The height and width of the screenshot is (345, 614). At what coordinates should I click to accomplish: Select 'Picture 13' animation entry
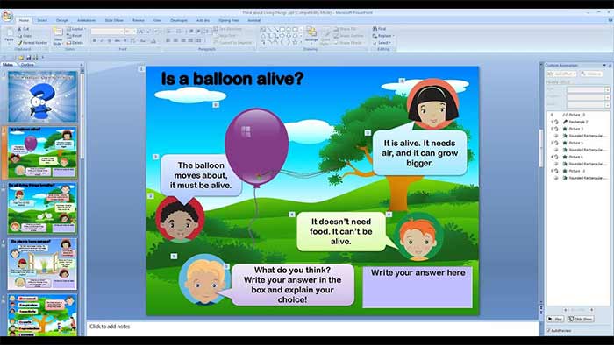pyautogui.click(x=578, y=171)
